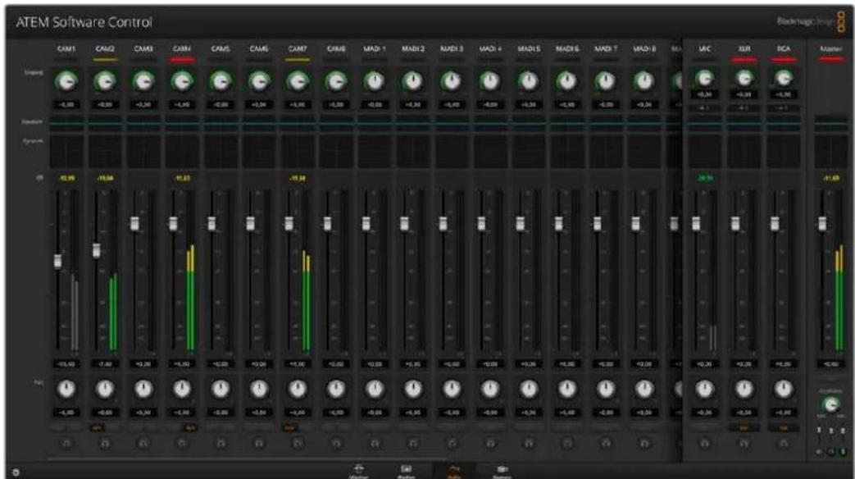This screenshot has width=855, height=479.
Task: Click the horizontal channel scrollbar
Action: [x=248, y=459]
